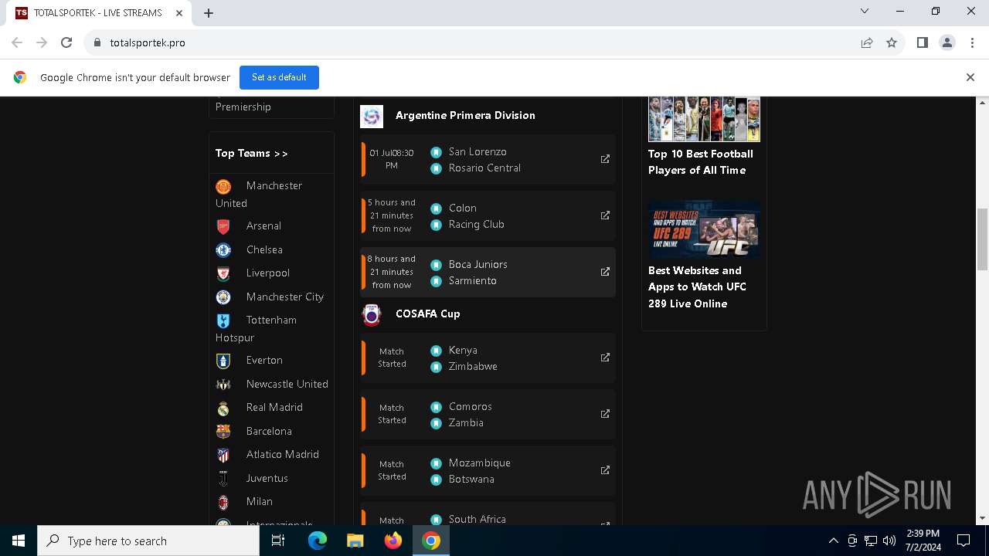This screenshot has height=556, width=989.
Task: Click Juventus crest icon
Action: (x=223, y=479)
